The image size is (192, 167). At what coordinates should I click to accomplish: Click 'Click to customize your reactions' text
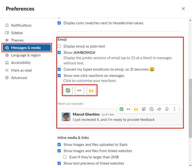coord(90,81)
